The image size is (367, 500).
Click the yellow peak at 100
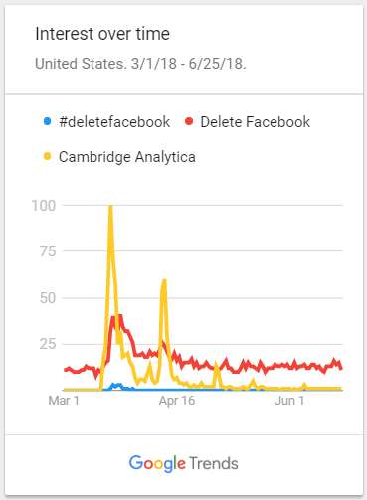(x=110, y=207)
